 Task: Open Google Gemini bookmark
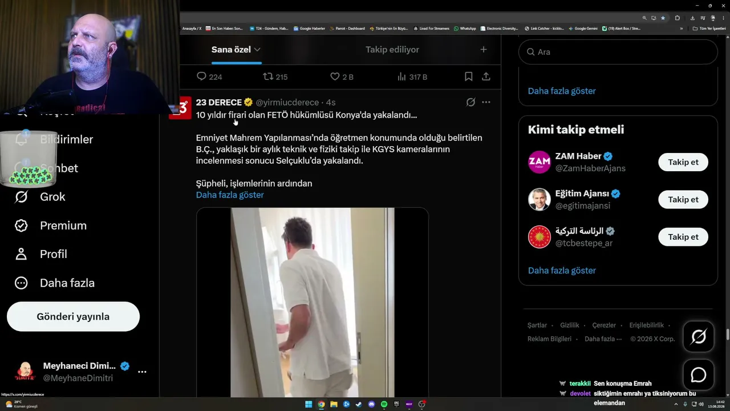(583, 29)
